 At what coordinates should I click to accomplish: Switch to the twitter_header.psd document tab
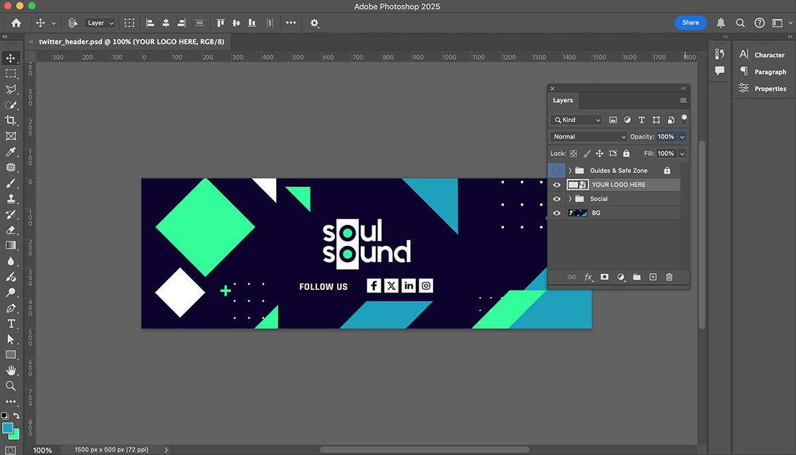[x=131, y=41]
